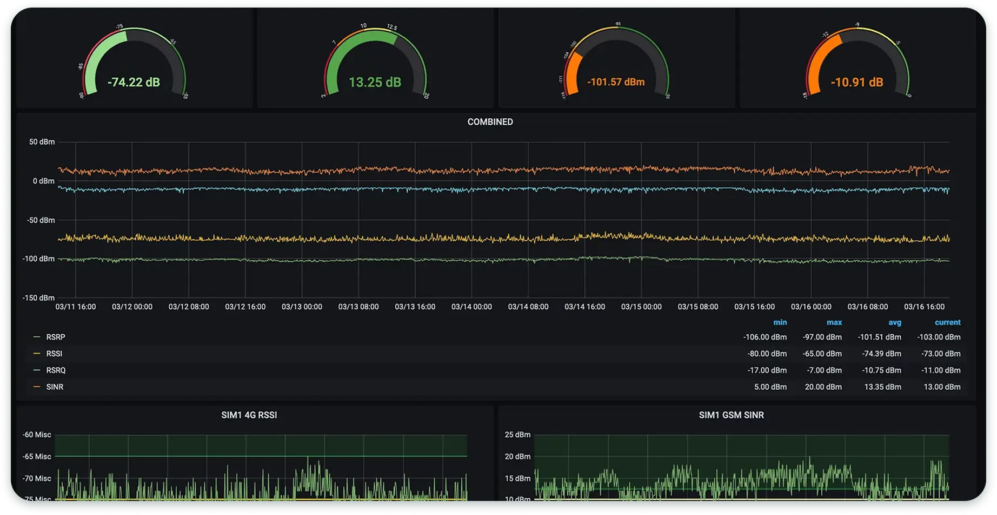This screenshot has width=997, height=515.
Task: Open the COMBINED panel title menu
Action: (490, 122)
